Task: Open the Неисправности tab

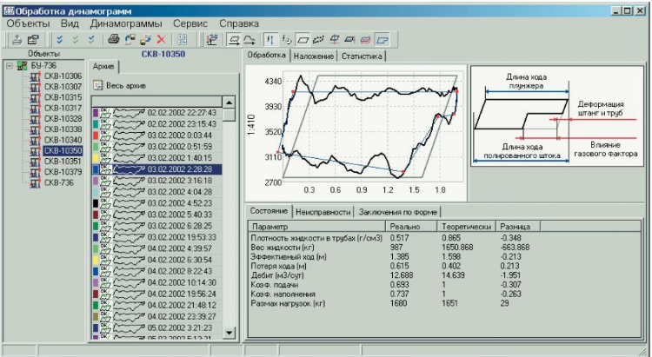Action: click(323, 212)
